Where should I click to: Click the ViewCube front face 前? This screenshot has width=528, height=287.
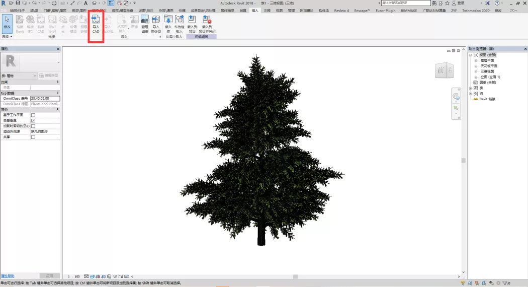pos(441,71)
